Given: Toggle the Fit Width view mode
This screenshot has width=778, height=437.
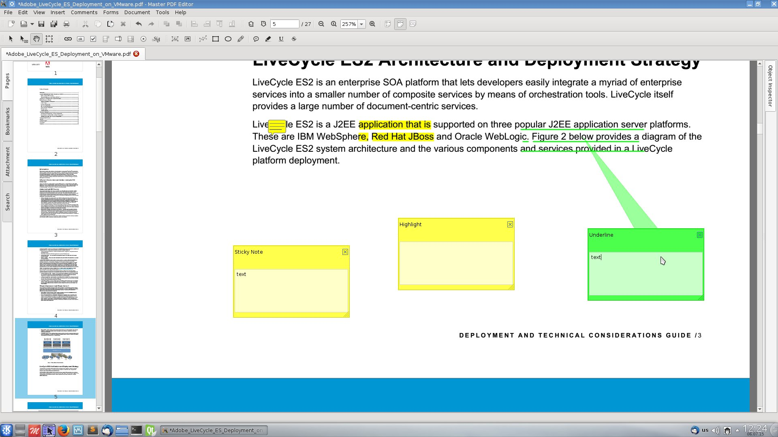Looking at the screenshot, I should pyautogui.click(x=400, y=24).
